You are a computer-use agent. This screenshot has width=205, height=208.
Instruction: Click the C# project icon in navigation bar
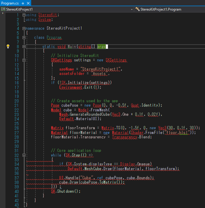pos(3,9)
